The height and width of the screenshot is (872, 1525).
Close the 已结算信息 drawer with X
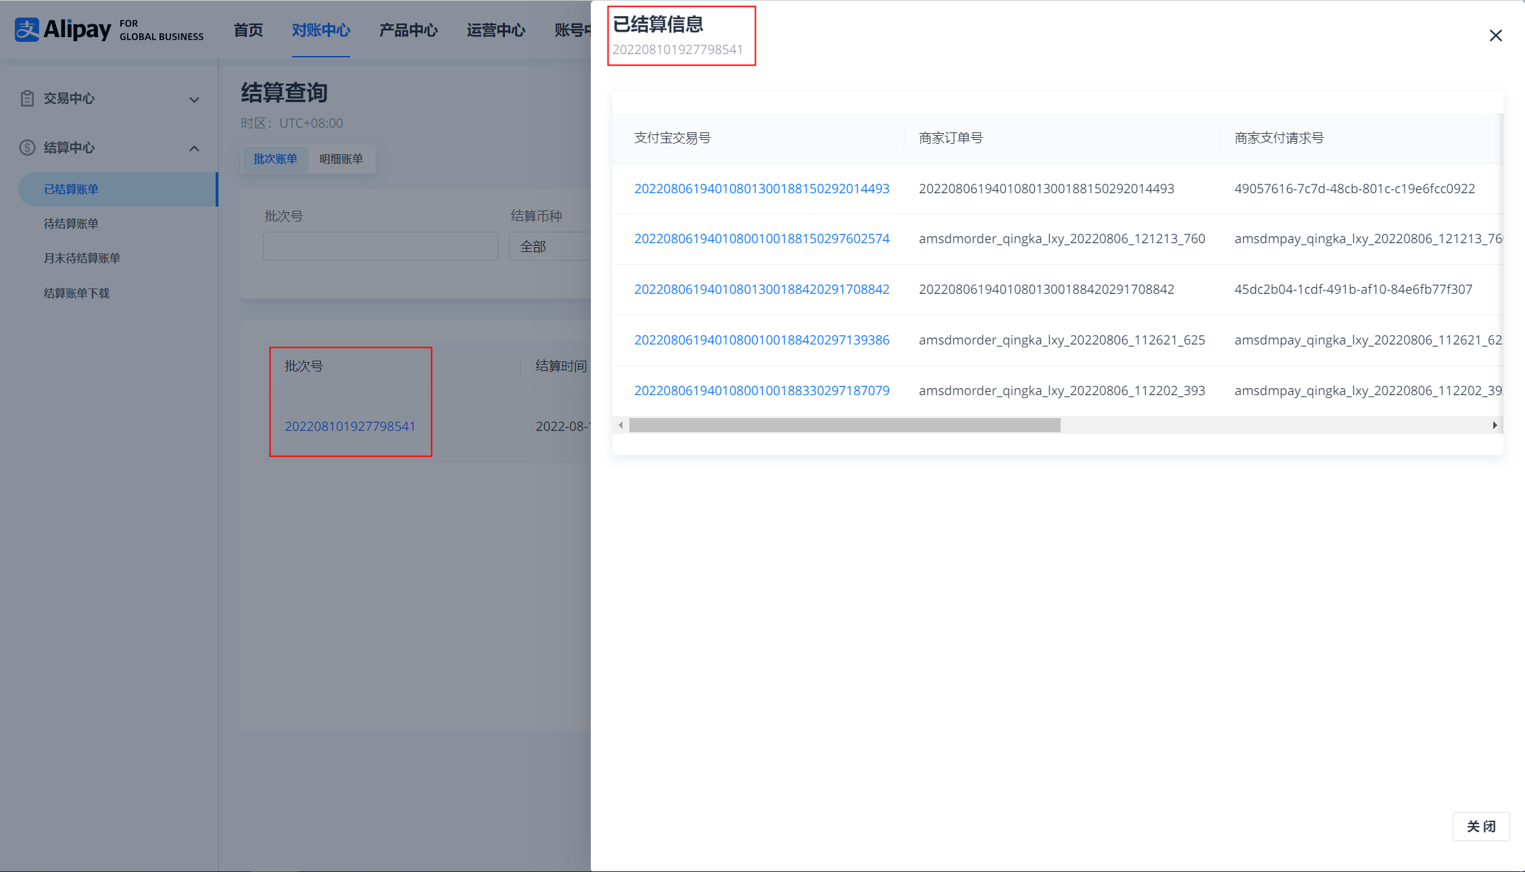click(1495, 36)
